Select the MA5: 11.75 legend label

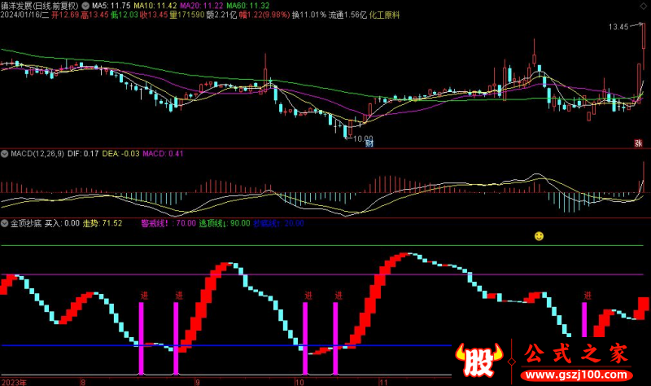pyautogui.click(x=111, y=6)
